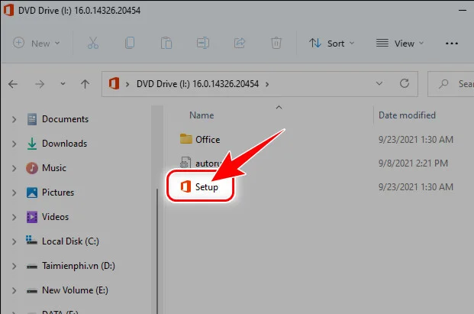The image size is (474, 314).
Task: Select Videos in navigation pane
Action: 55,217
